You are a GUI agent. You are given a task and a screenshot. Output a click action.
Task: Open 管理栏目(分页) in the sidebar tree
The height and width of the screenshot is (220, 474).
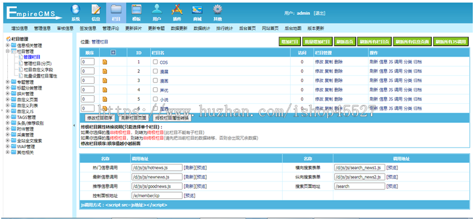(38, 63)
